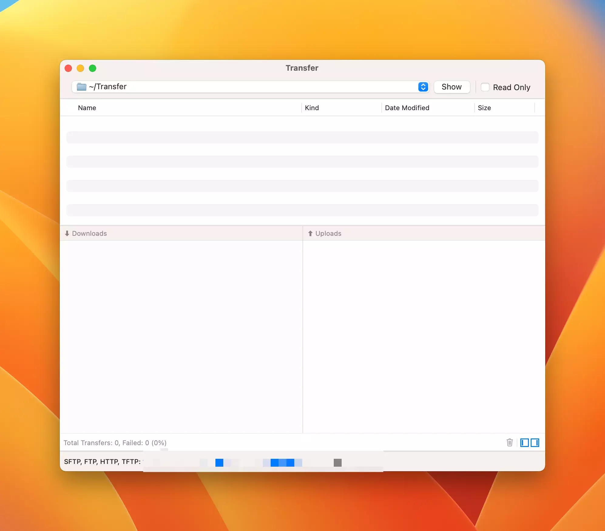Click the green full-screen window button
Screen dimensions: 605x531
(x=93, y=68)
